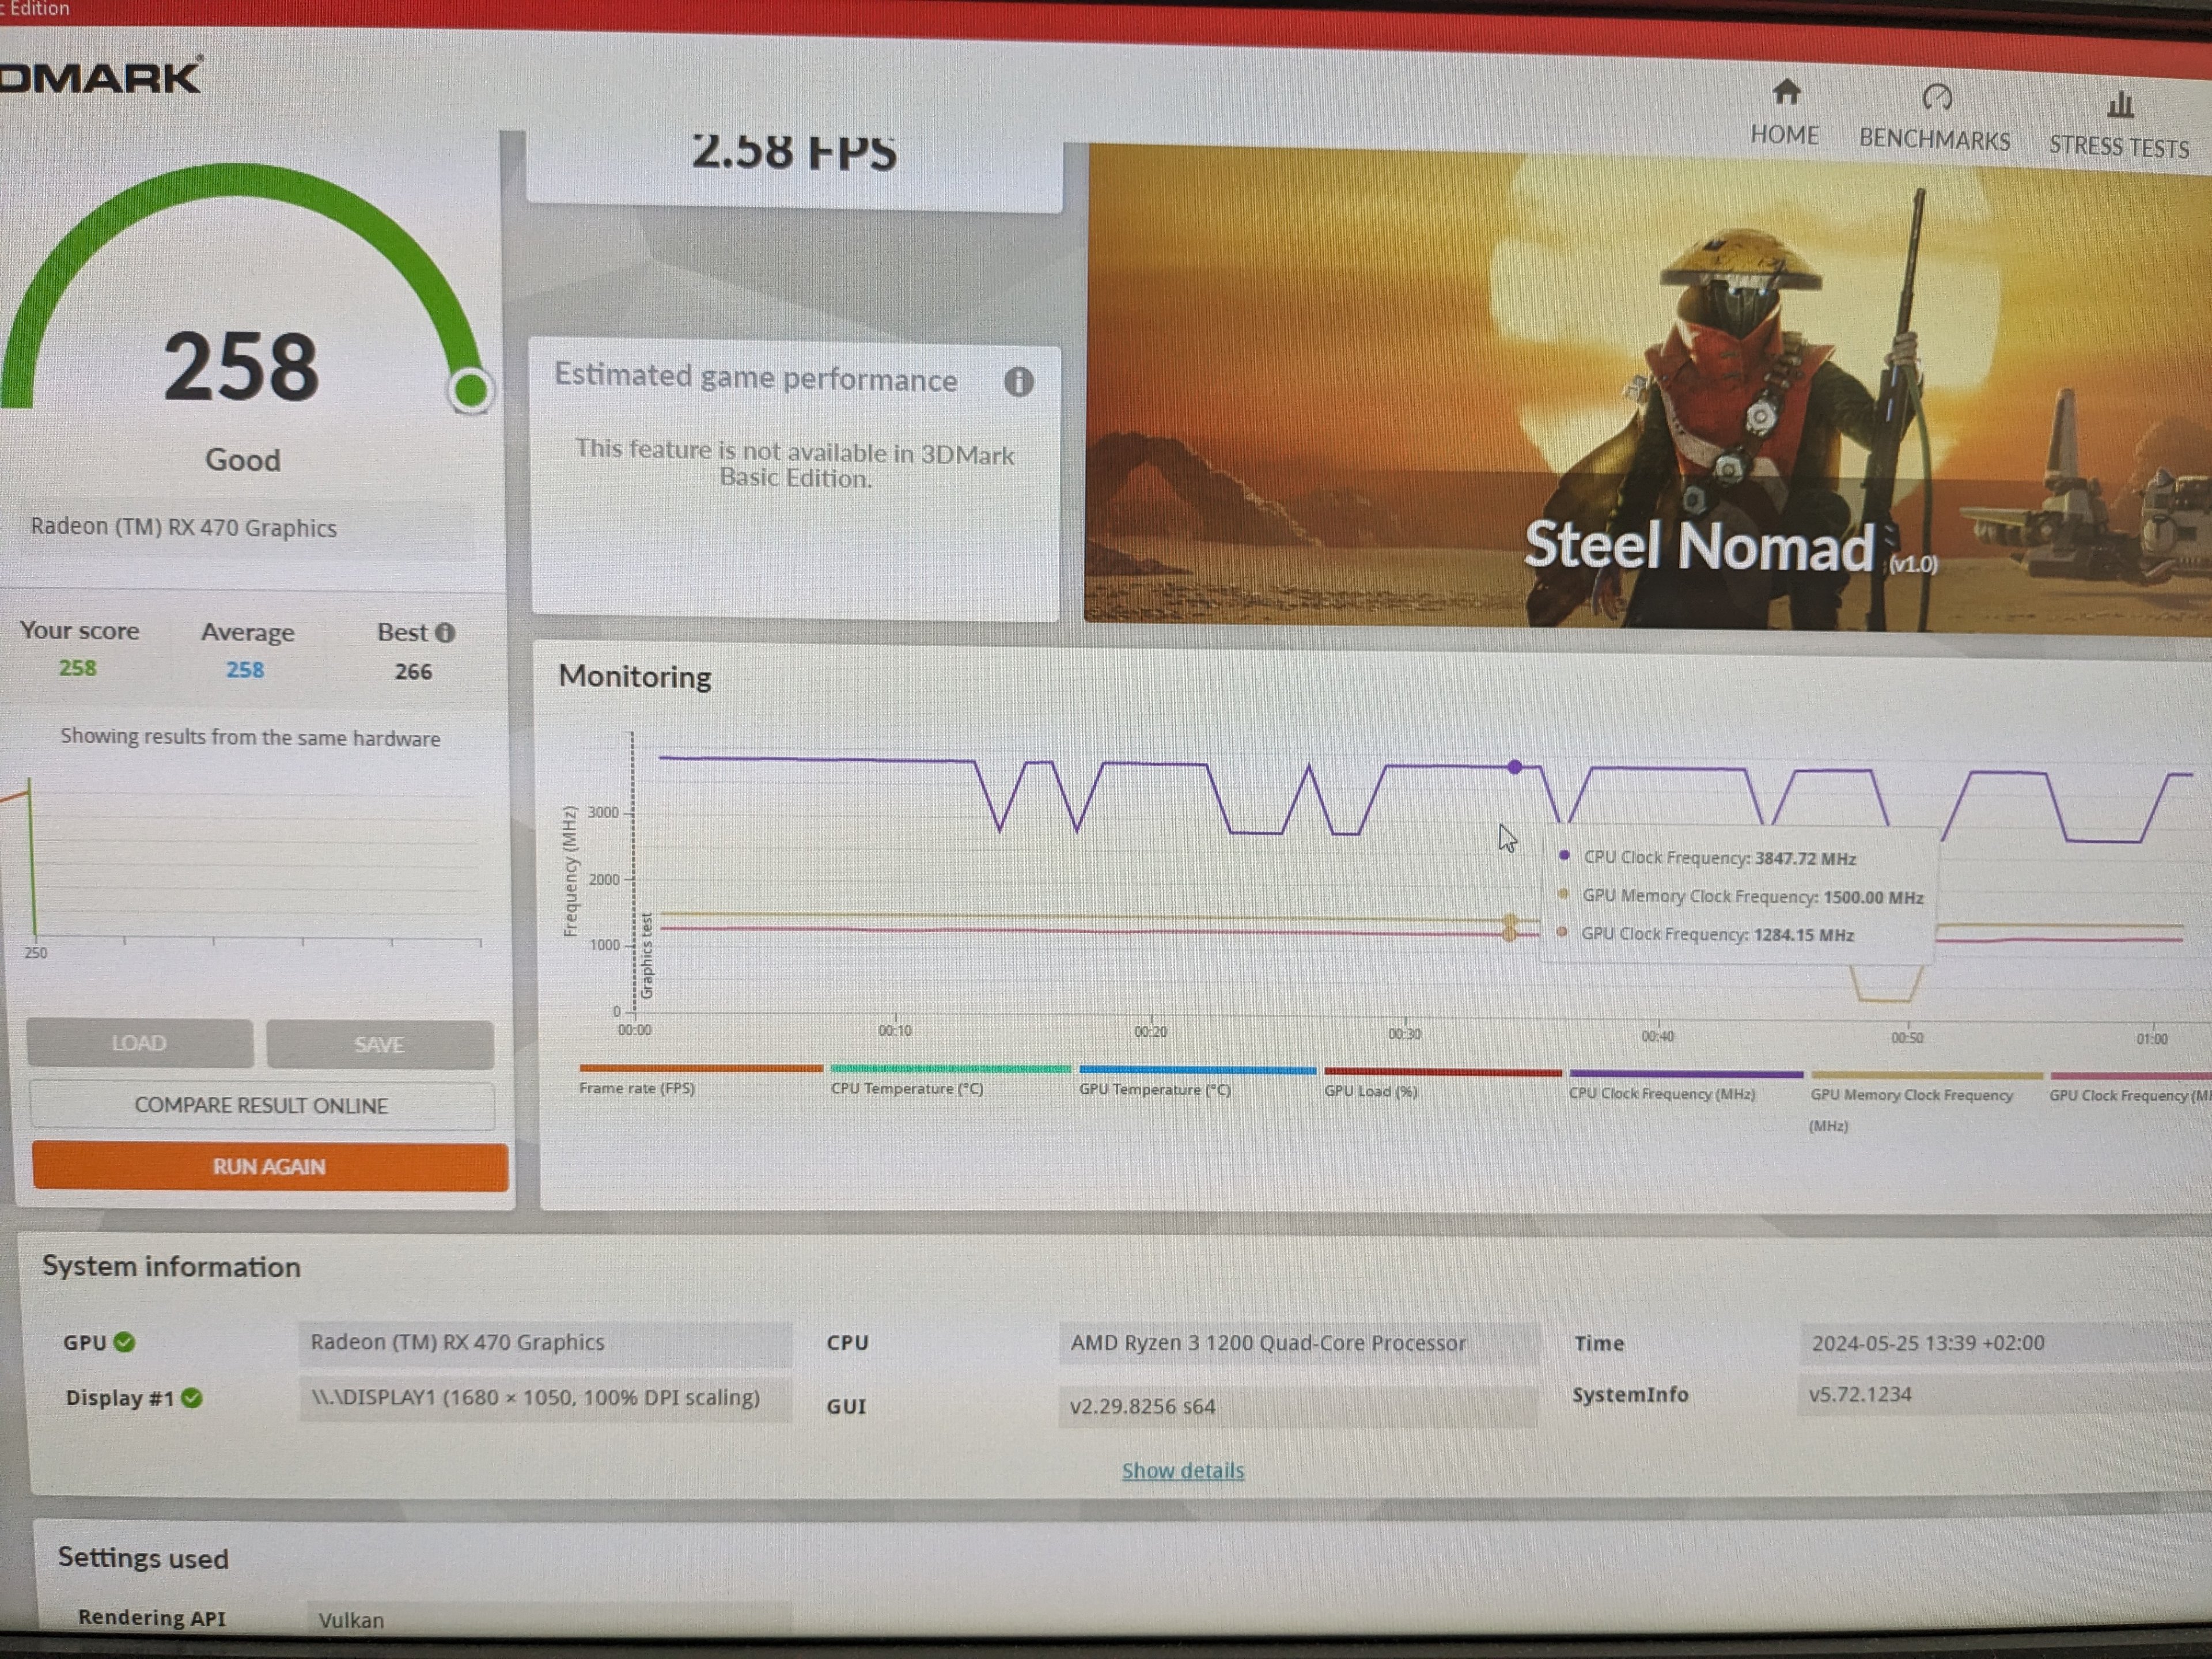Open Benchmarks gauge icon
Viewport: 2212px width, 1659px height.
(x=1936, y=98)
